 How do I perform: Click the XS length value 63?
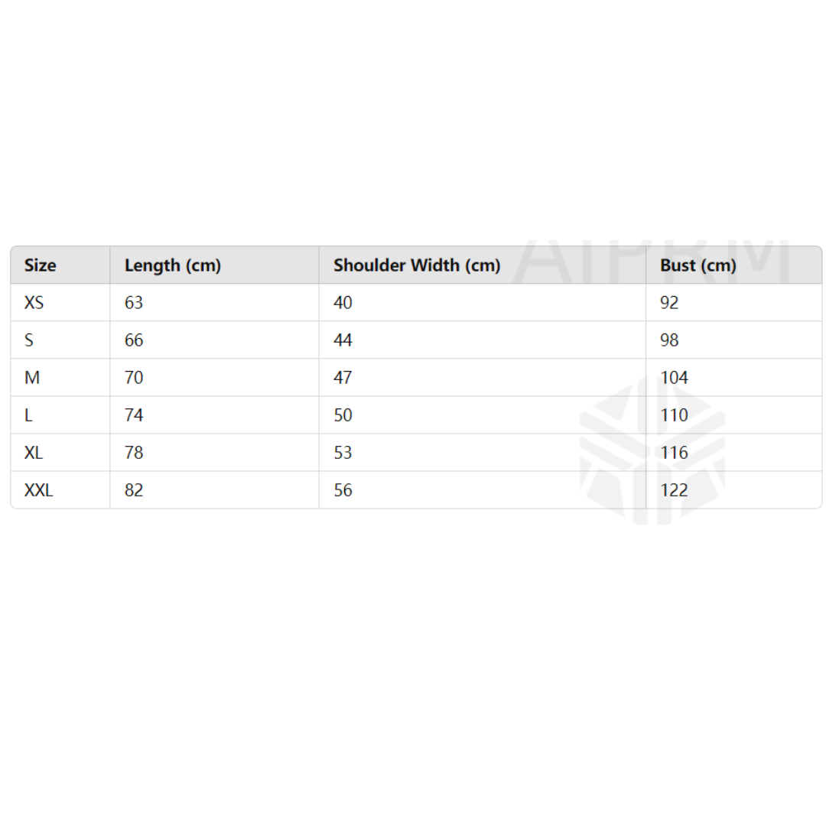click(134, 303)
